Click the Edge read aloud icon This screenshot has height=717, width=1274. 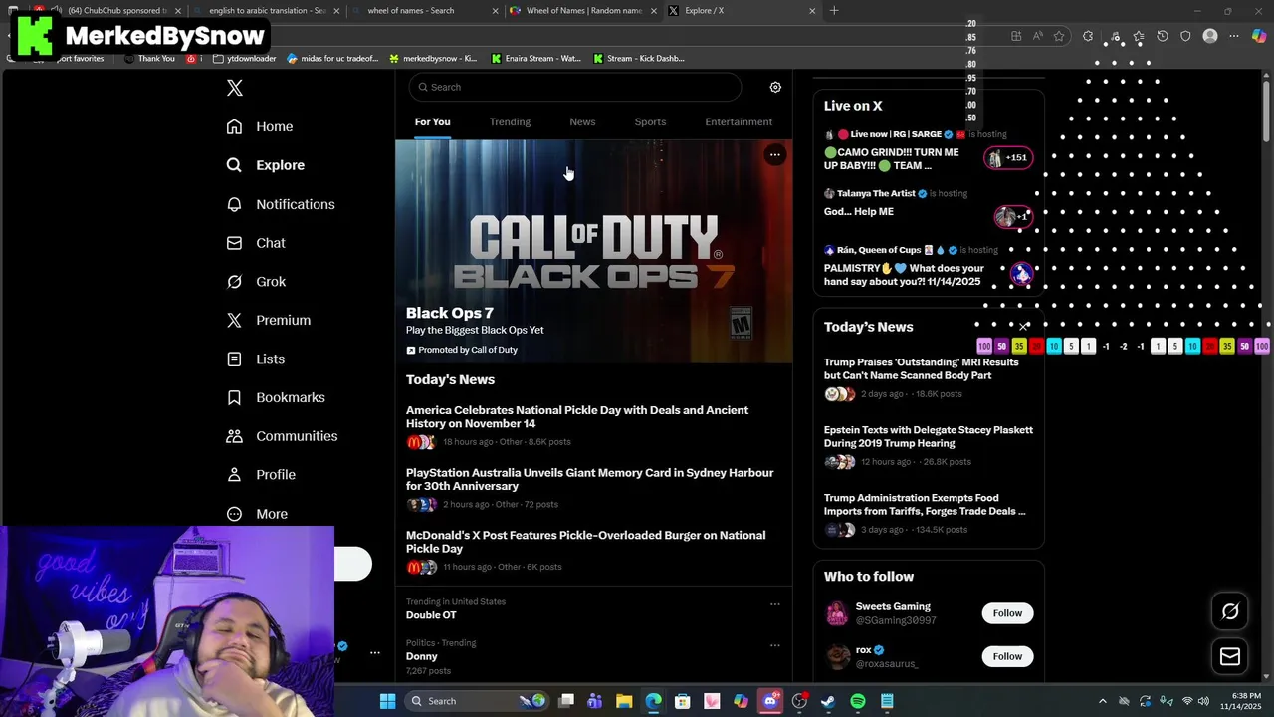pos(1038,36)
